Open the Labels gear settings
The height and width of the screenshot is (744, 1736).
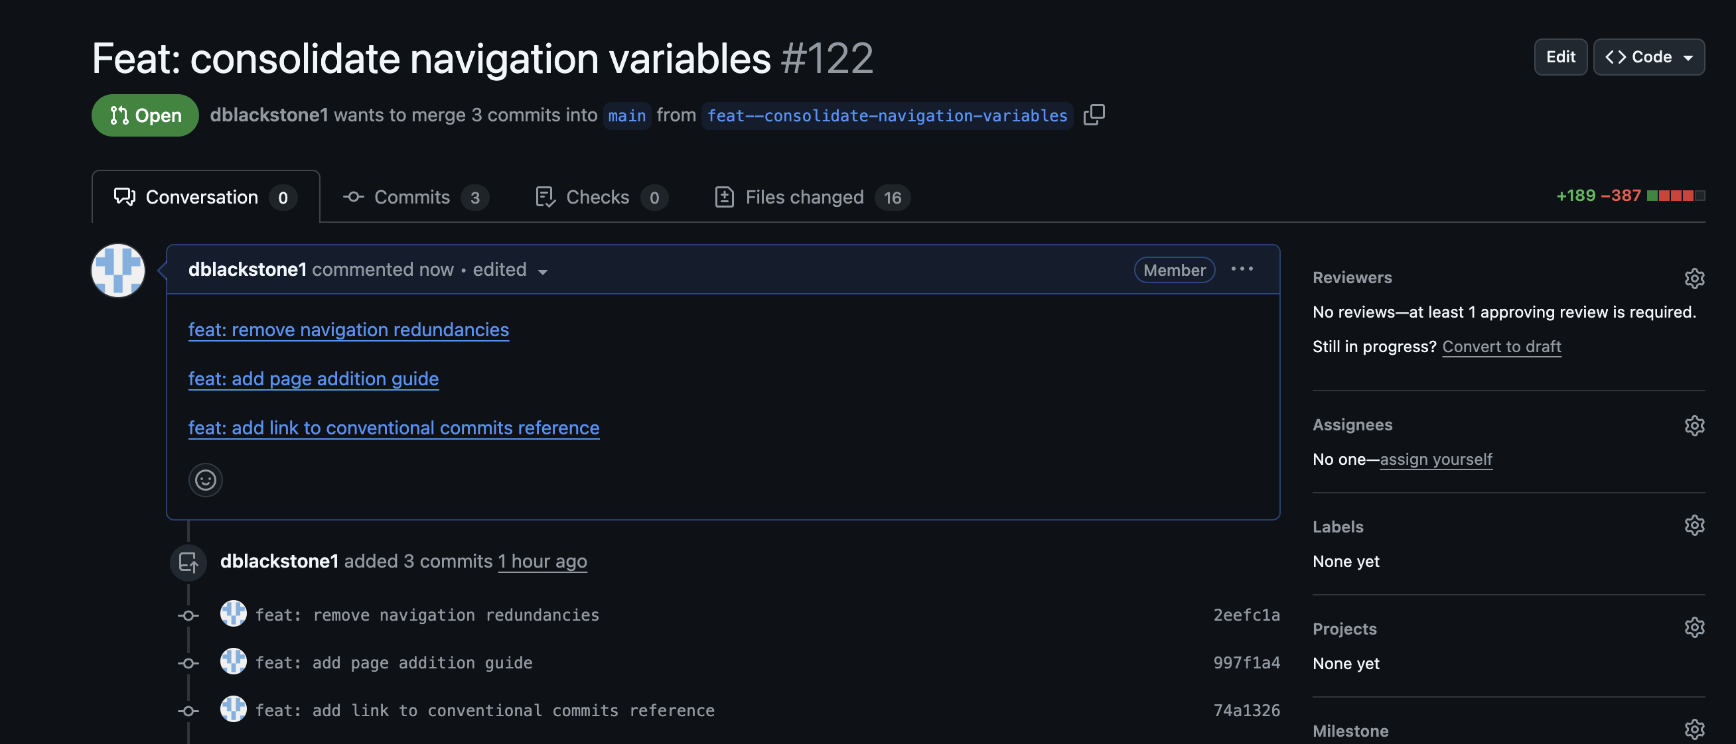pos(1694,525)
